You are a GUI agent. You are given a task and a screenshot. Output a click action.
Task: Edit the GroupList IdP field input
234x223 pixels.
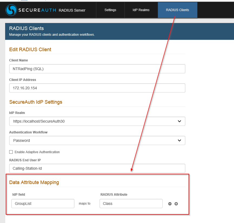point(43,204)
